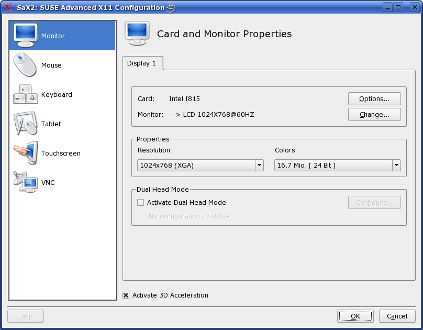This screenshot has height=330, width=423.
Task: Open the Colors dropdown arrow
Action: (396, 165)
